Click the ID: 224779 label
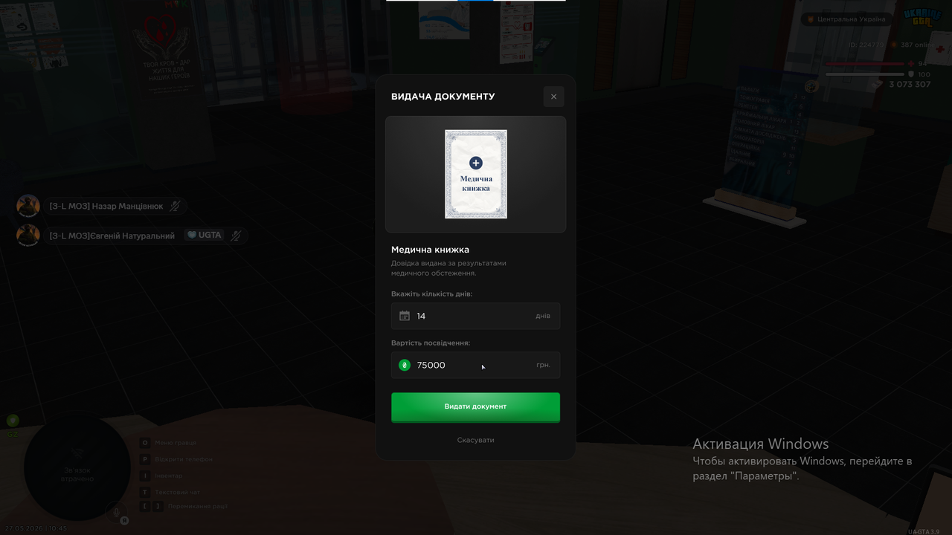This screenshot has height=535, width=952. click(866, 45)
